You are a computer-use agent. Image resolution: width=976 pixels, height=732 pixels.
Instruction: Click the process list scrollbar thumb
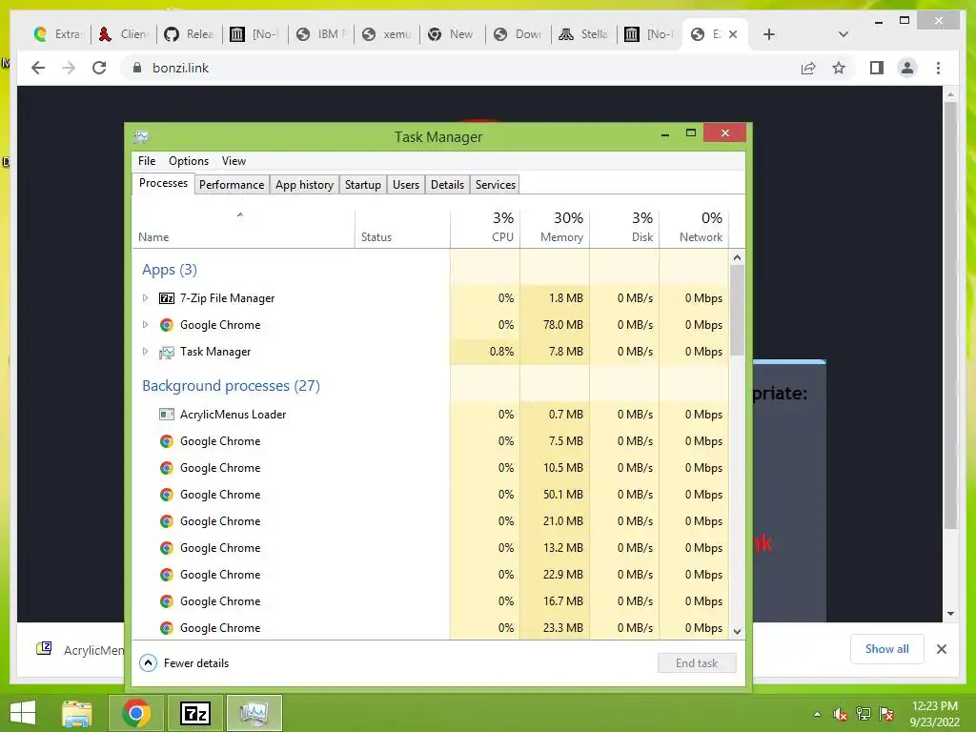737,310
